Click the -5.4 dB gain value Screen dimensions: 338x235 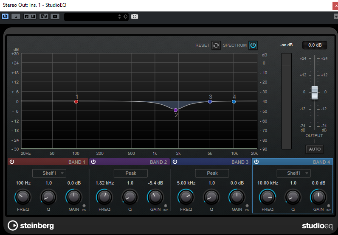[155, 183]
